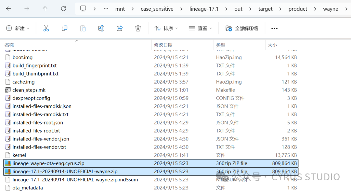The width and height of the screenshot is (351, 191).
Task: Select installed-files-ramdisk.json file
Action: [x=42, y=106]
